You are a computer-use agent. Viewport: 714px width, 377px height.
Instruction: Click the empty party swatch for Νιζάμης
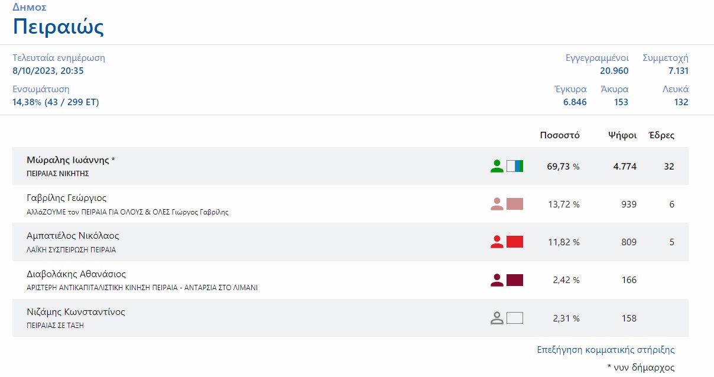tap(515, 318)
